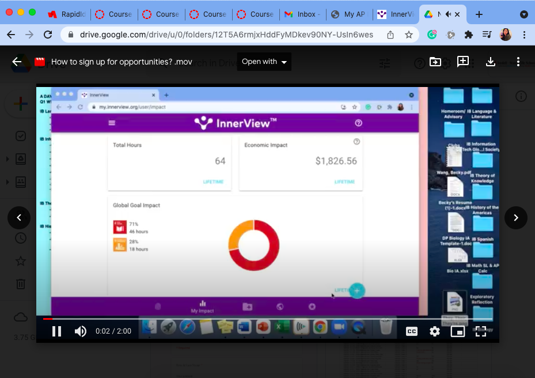The image size is (535, 378).
Task: Click the My Impact tab in video
Action: coord(202,307)
